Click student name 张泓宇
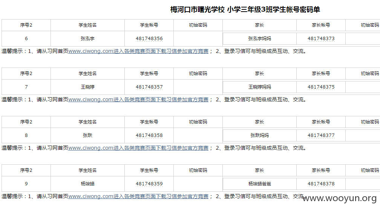This screenshot has width=380, height=209. (87, 39)
